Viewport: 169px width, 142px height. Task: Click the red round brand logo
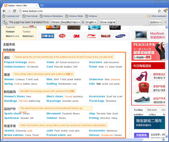[62, 36]
